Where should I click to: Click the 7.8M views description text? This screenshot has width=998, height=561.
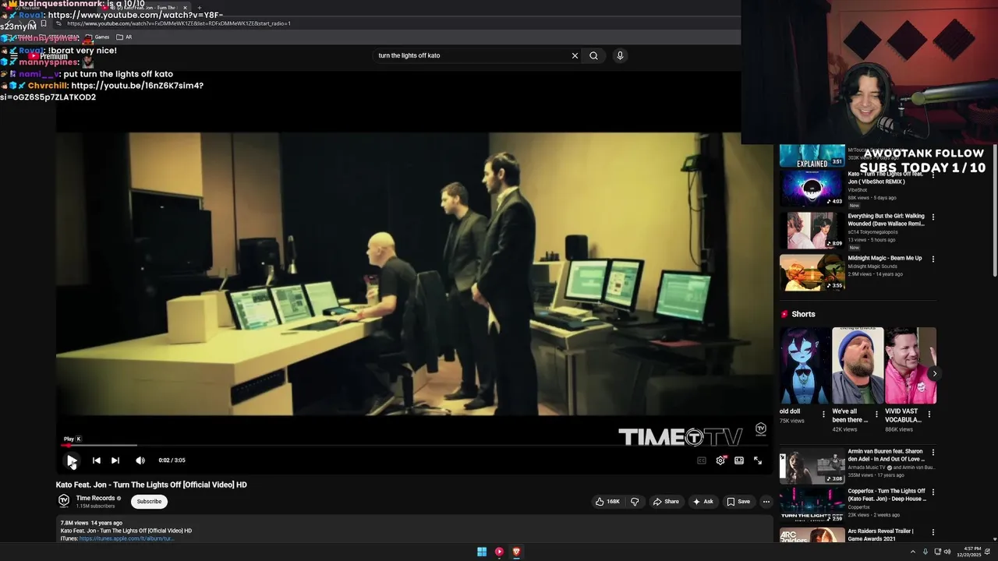pos(74,523)
